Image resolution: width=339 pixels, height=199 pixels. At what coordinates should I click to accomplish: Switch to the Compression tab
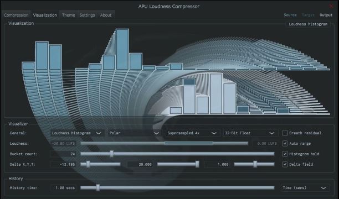16,15
